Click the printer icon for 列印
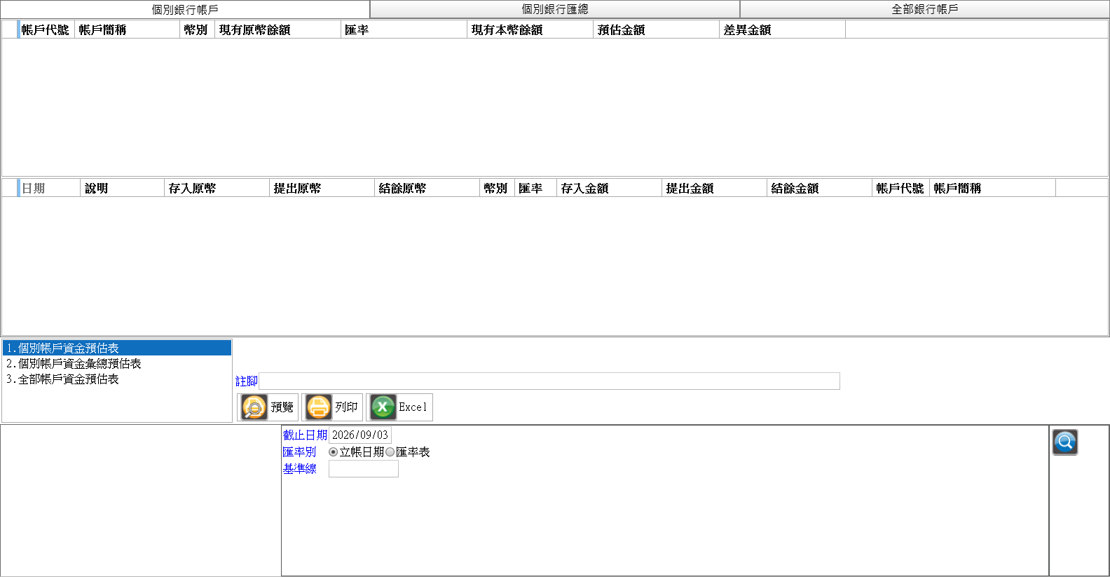The width and height of the screenshot is (1110, 577). point(319,407)
